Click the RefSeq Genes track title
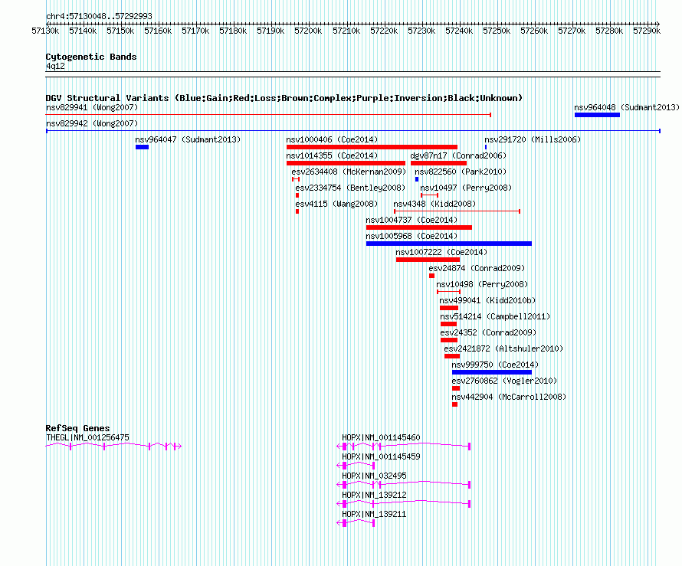This screenshot has width=682, height=566. [x=77, y=428]
